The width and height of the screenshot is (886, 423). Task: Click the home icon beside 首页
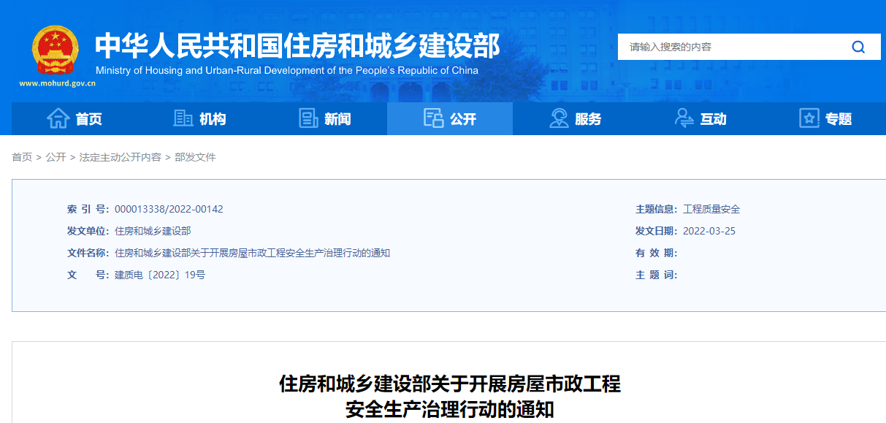(x=58, y=118)
